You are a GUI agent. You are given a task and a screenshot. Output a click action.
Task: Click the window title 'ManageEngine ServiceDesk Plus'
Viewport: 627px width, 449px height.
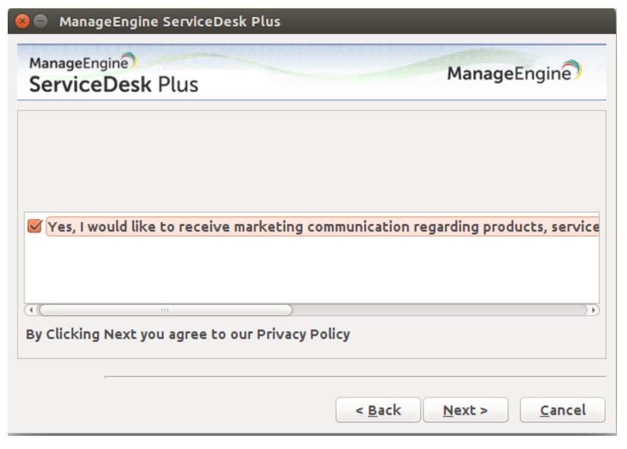coord(170,22)
